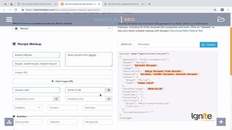This screenshot has height=130, width=232.
Task: Click the sitemap icon button
Action: pos(9,122)
